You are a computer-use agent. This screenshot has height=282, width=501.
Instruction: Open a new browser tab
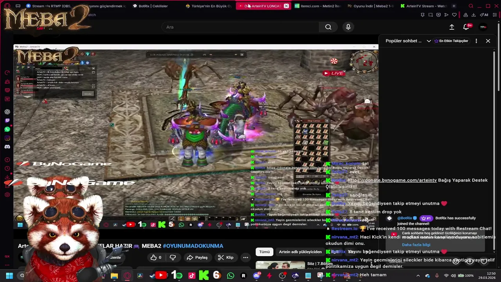[454, 6]
